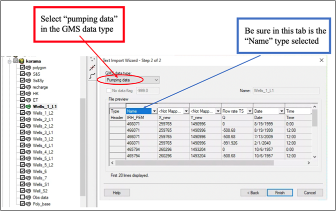Image resolution: width=336 pixels, height=211 pixels.
Task: Click the coverage icon next to Wells_3_L2
Action: [28, 139]
